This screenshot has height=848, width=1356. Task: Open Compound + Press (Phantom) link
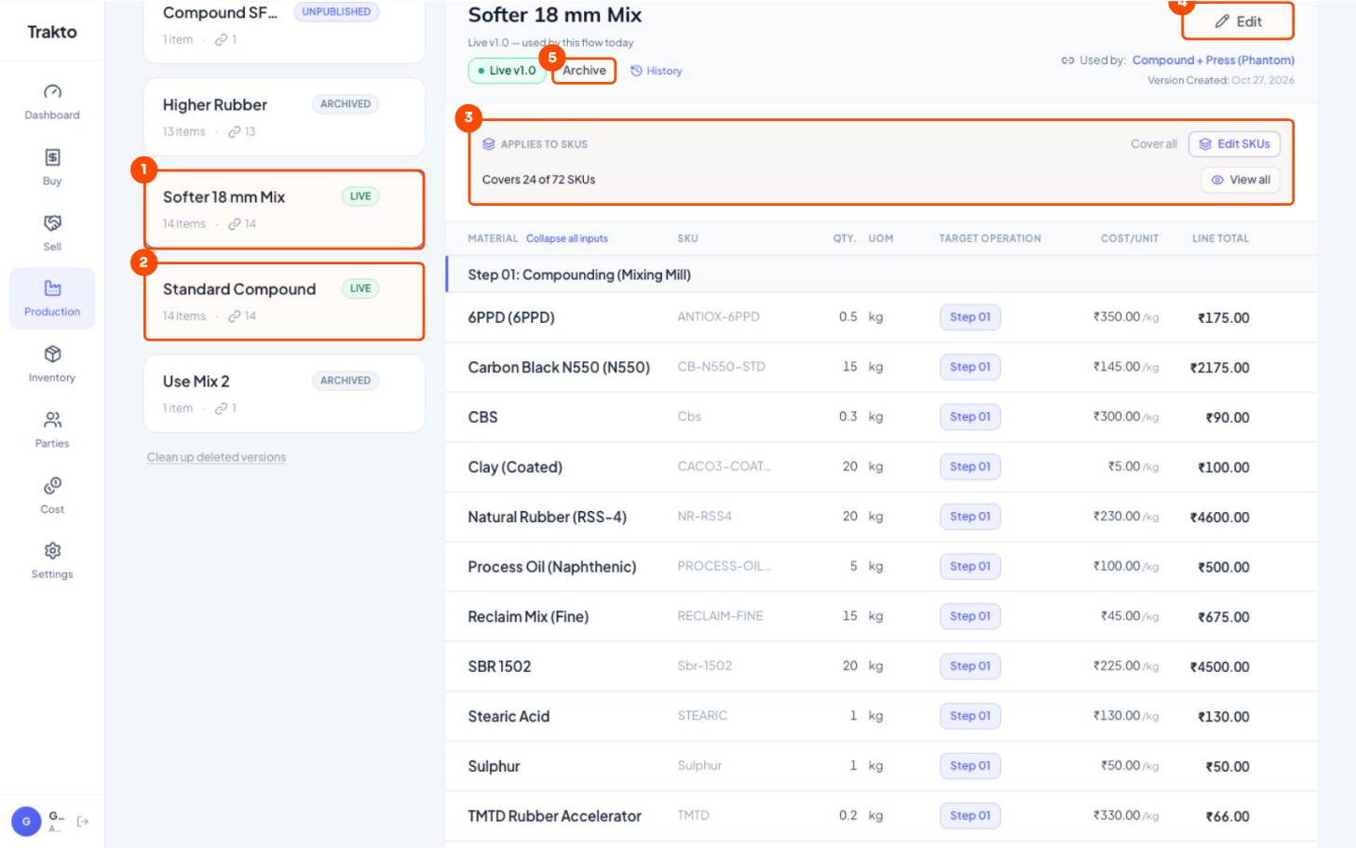(1213, 61)
